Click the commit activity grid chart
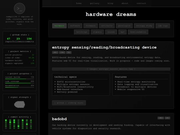 click(18, 124)
